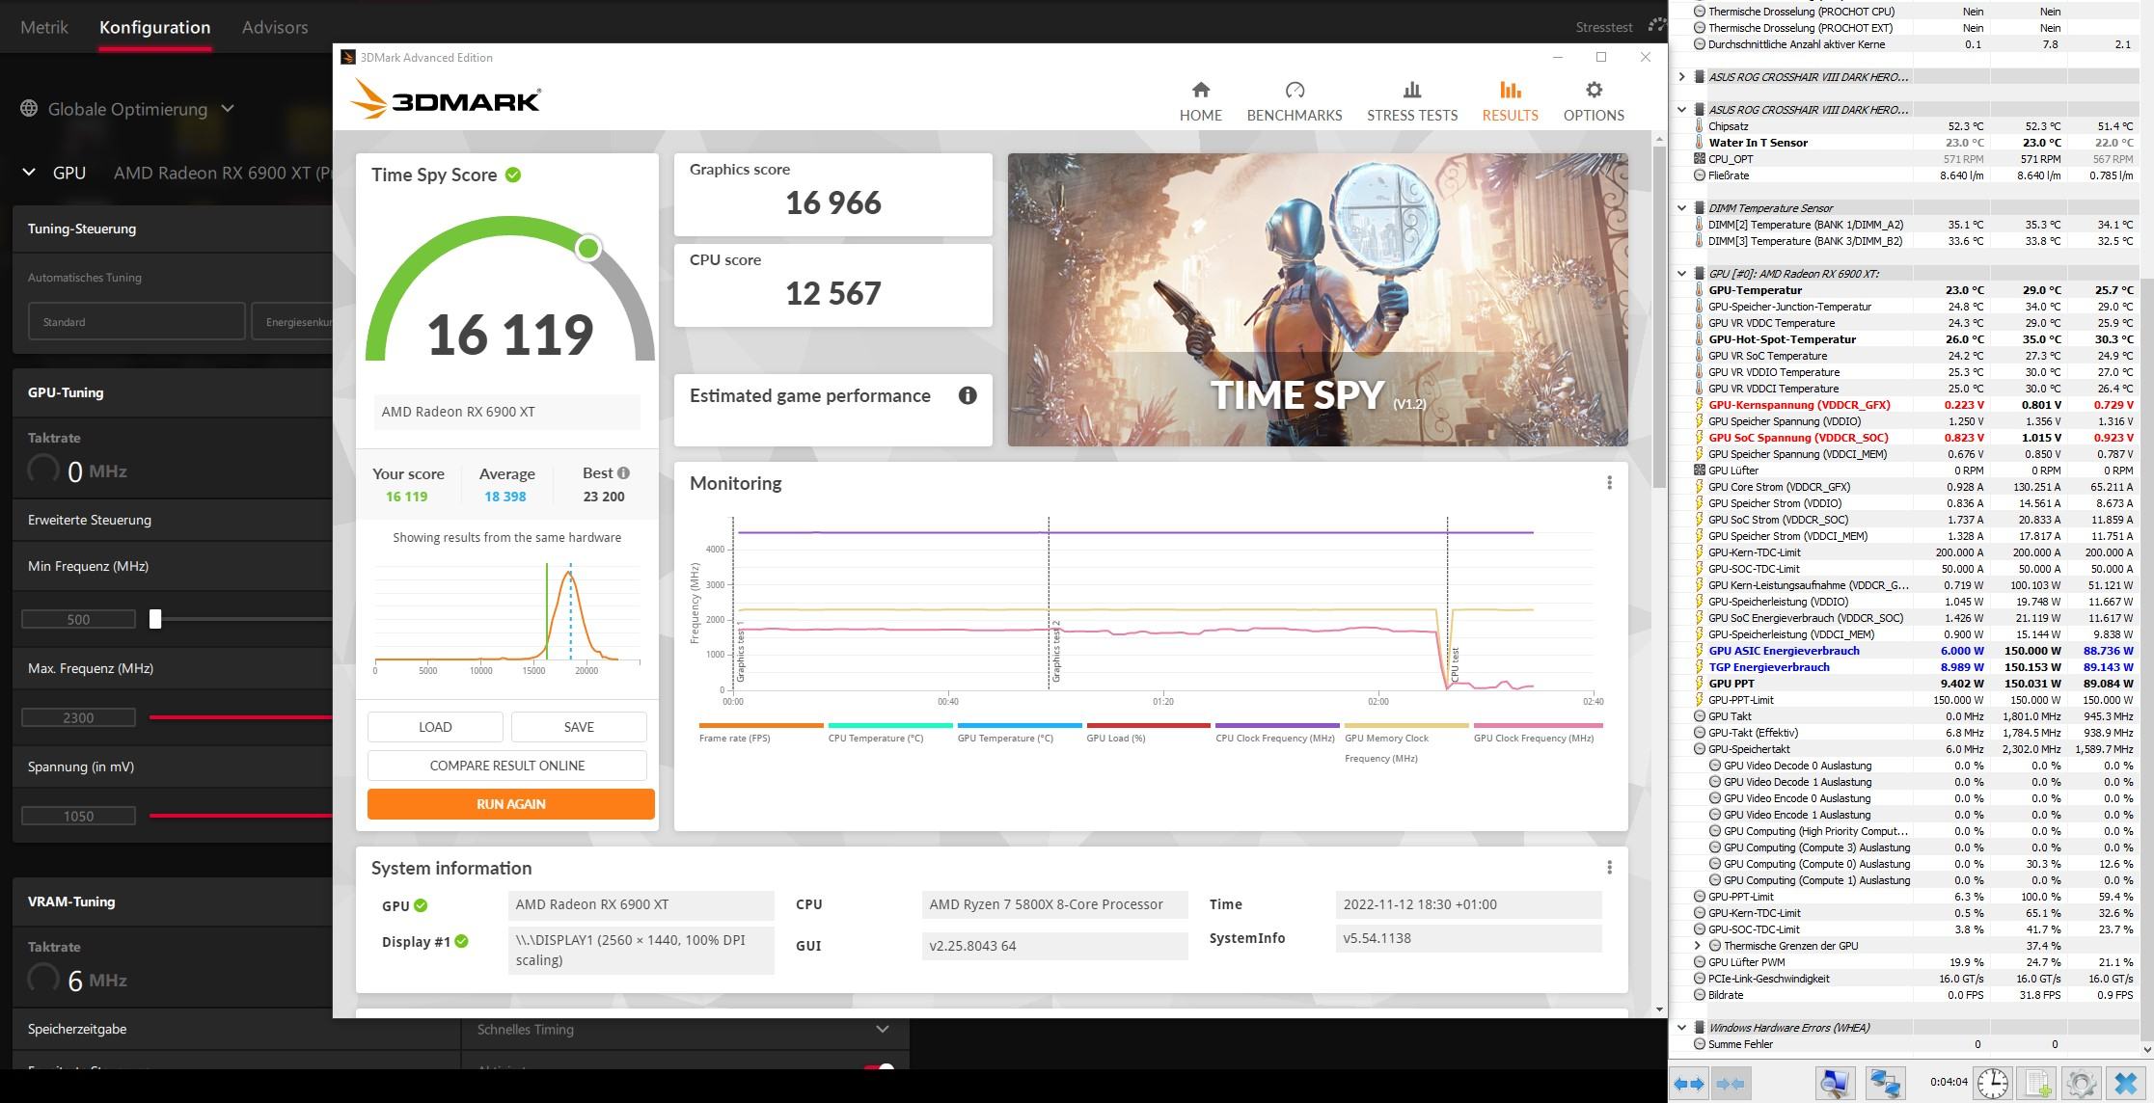Click the Min Frequenz 500 input field
This screenshot has width=2154, height=1103.
(x=78, y=620)
